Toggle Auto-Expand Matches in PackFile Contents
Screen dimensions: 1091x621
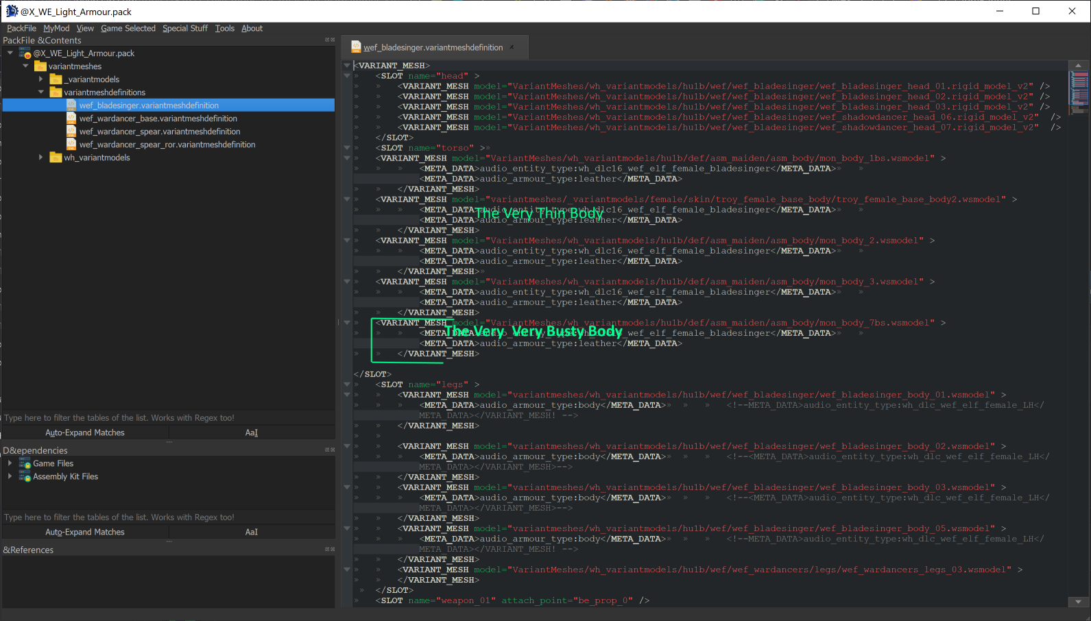(85, 433)
